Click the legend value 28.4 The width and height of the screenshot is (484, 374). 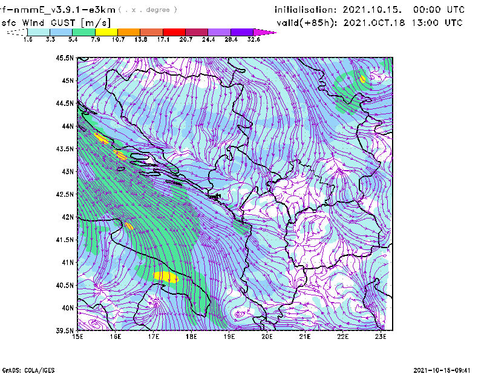tap(231, 39)
